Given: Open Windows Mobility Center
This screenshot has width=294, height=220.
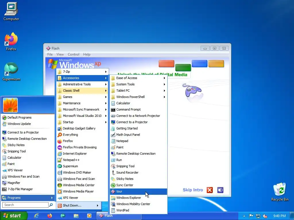Looking at the screenshot, I should (138, 204).
